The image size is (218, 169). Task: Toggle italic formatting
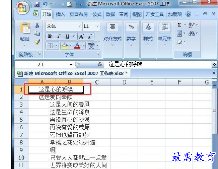(59, 37)
